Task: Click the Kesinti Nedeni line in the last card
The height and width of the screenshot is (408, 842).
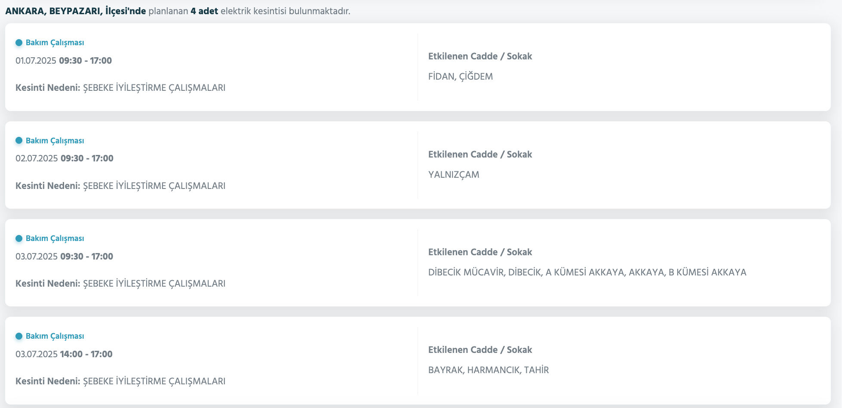Action: [120, 381]
